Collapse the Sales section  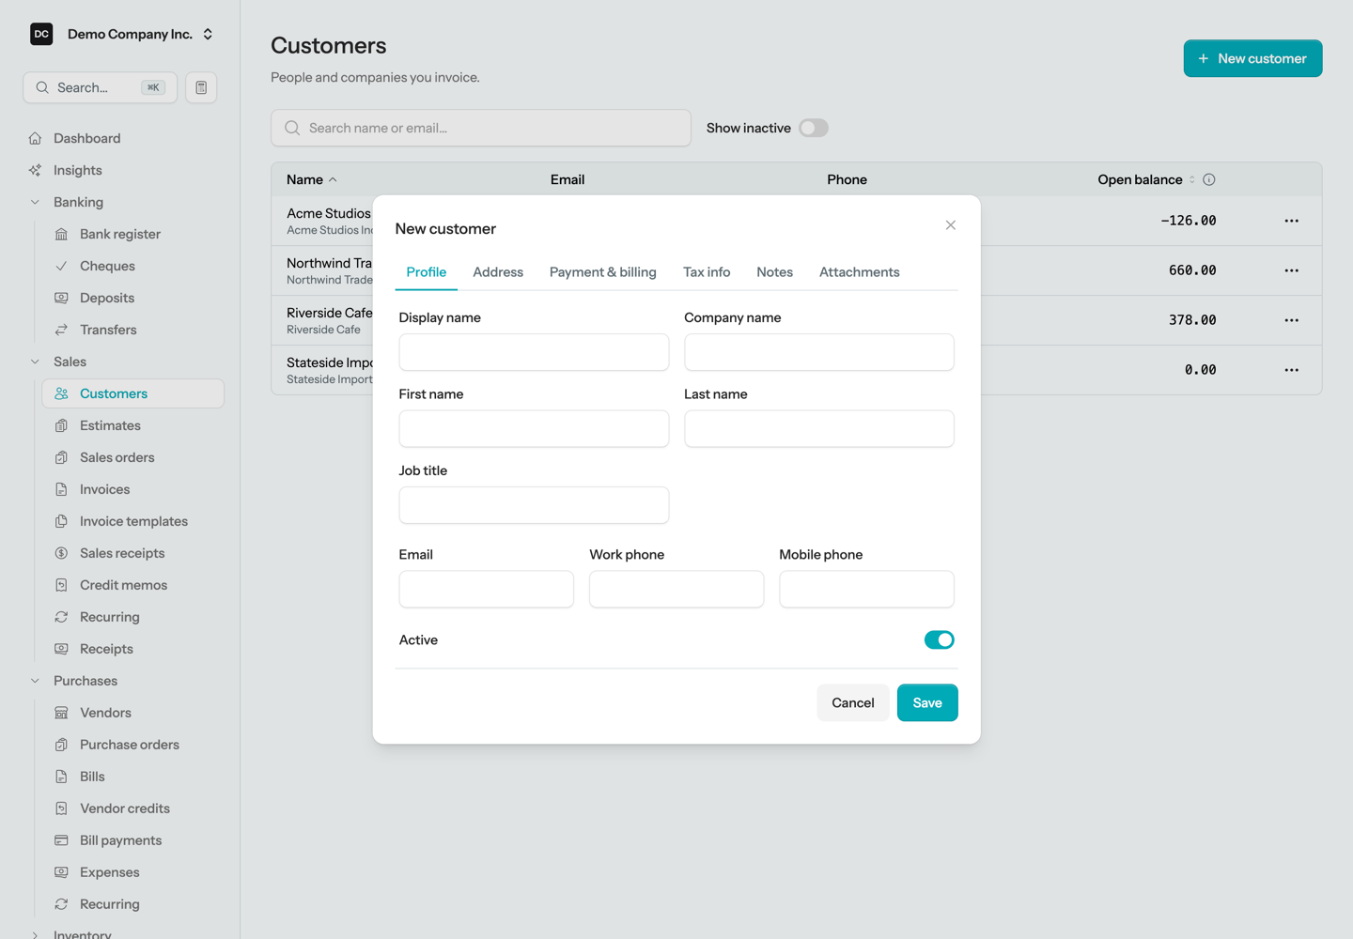tap(35, 362)
